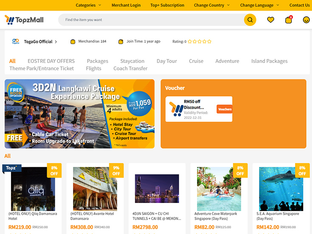Open Contact Us
Viewport: 312px width, 234px height.
299,5
